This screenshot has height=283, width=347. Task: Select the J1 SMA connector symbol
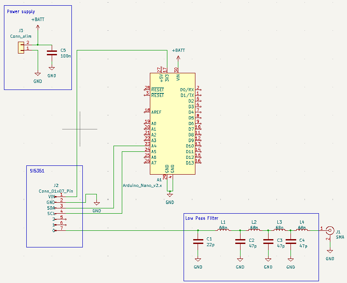[330, 230]
